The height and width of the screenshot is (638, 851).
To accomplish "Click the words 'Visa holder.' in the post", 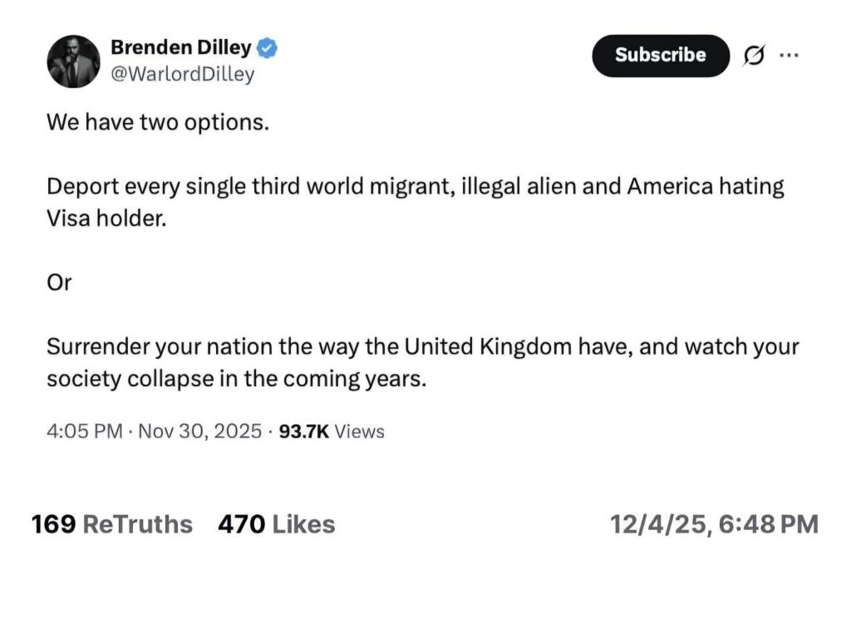I will coord(106,218).
